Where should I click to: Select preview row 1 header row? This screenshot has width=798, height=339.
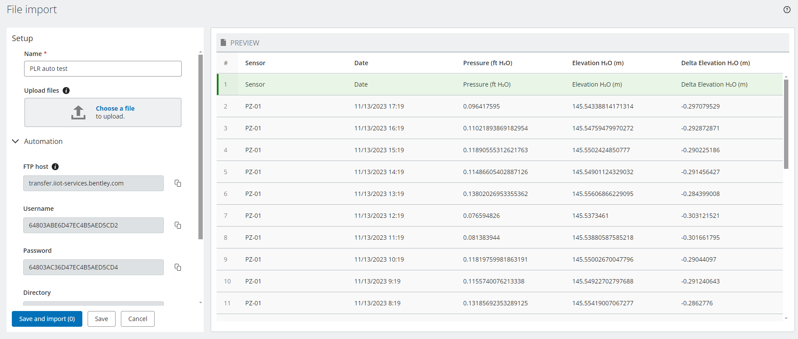[499, 84]
